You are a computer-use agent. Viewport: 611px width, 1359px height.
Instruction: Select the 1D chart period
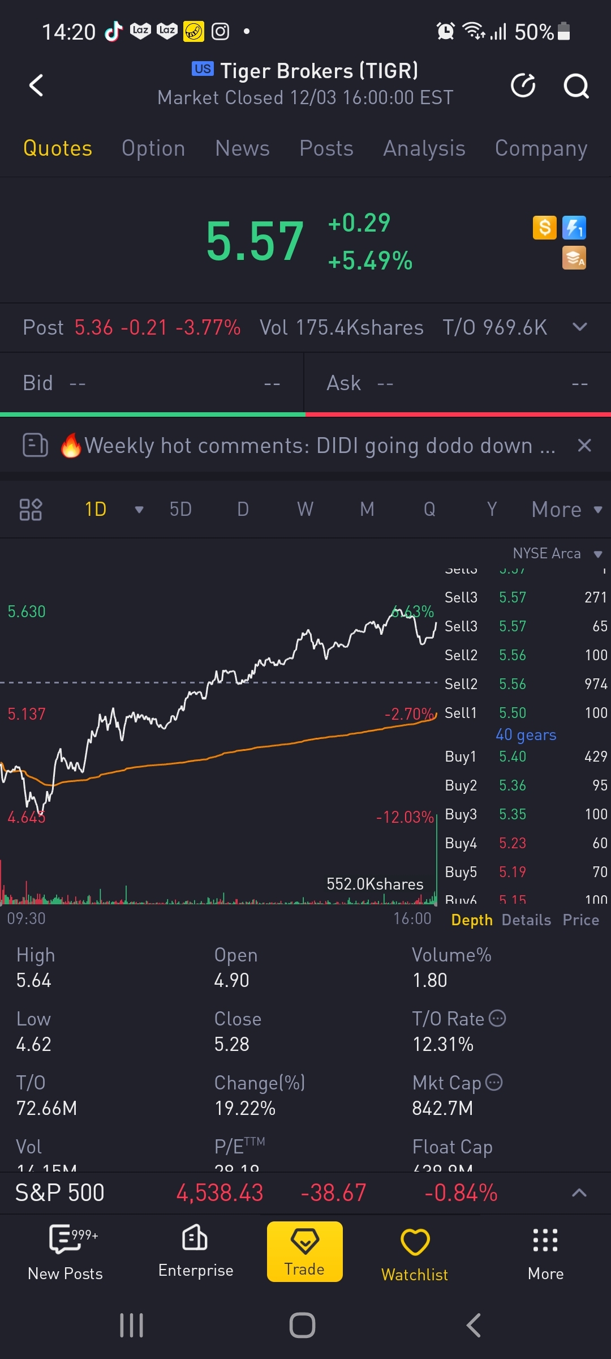(x=96, y=509)
